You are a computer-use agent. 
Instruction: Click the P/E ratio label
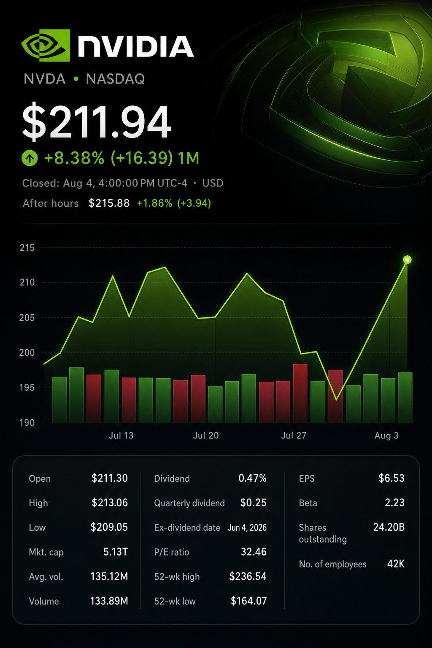click(x=171, y=552)
